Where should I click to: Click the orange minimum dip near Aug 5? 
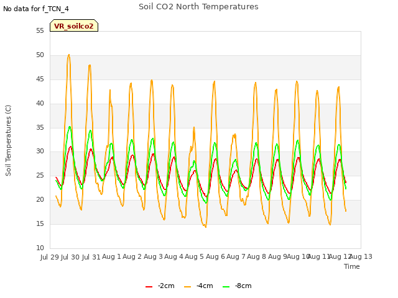(x=206, y=227)
